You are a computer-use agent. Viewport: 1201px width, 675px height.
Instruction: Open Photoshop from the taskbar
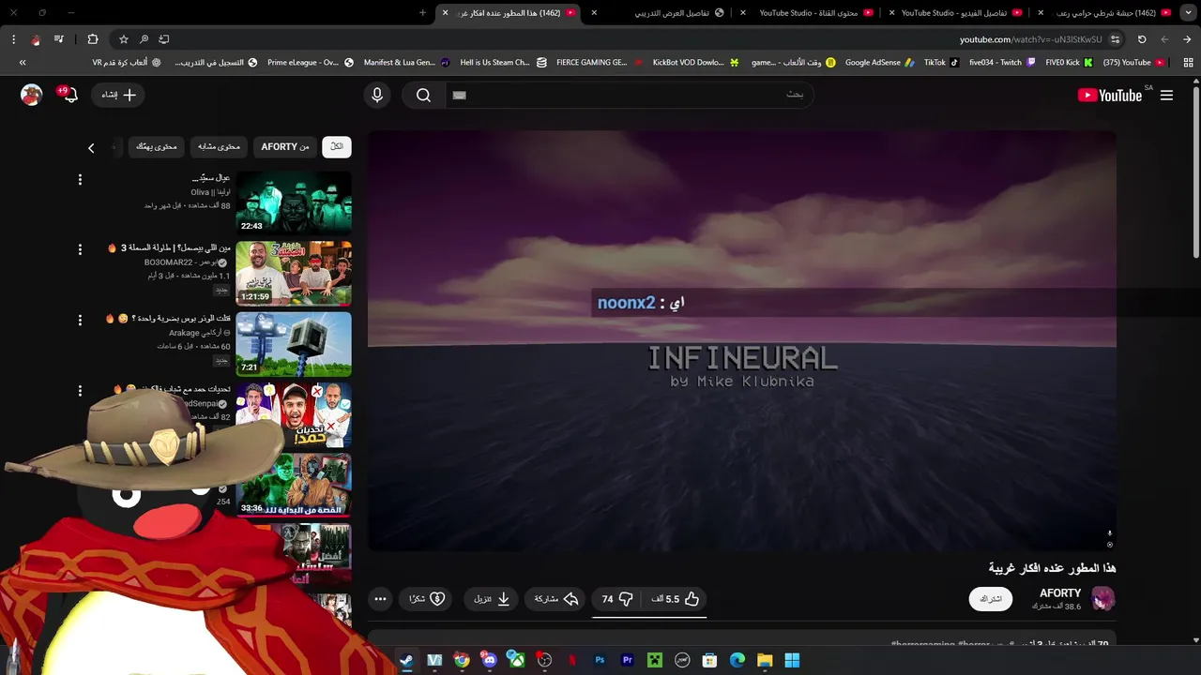(x=600, y=660)
